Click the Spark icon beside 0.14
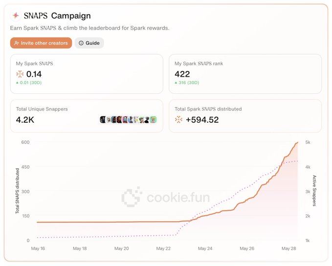 [x=20, y=74]
